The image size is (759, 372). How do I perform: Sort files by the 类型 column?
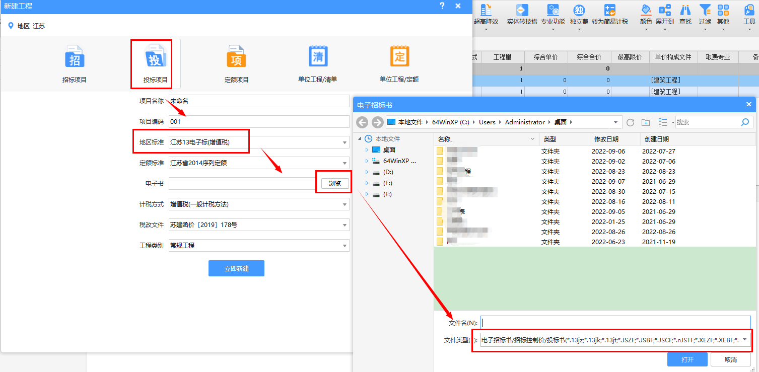click(x=564, y=139)
